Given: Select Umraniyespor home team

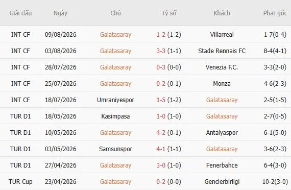Looking at the screenshot, I should pos(115,100).
